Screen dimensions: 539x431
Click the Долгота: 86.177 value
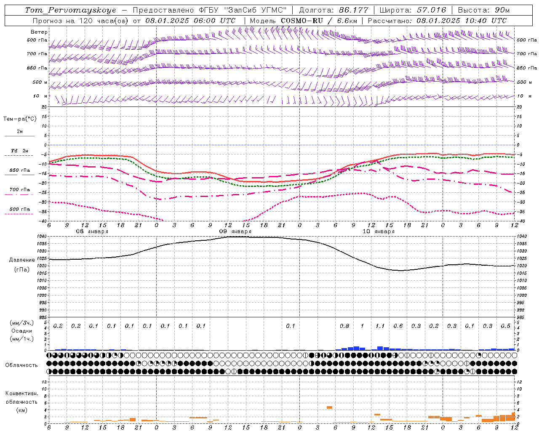tap(334, 10)
